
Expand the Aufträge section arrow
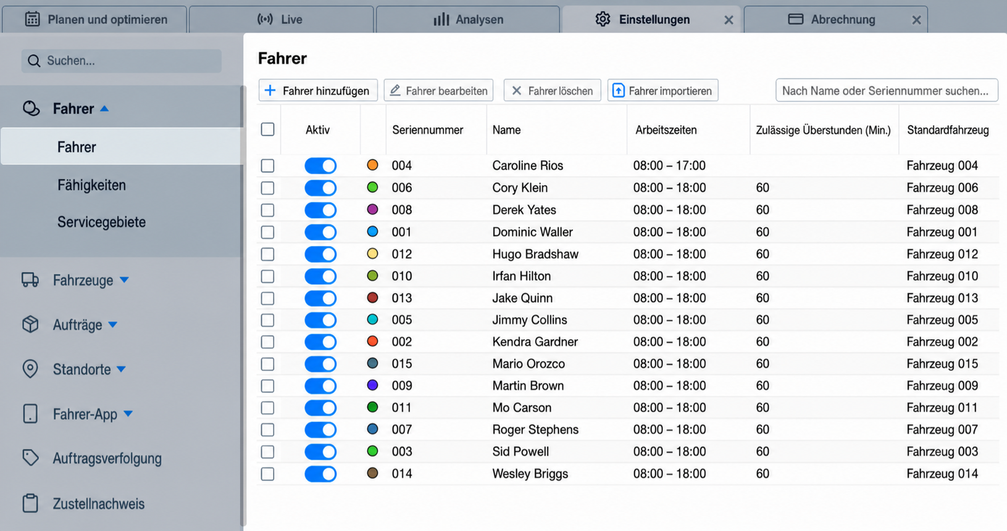point(112,324)
